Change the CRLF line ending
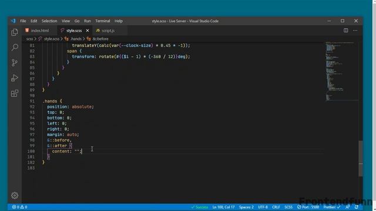Screen dimensions: 376x211 tap(276, 207)
